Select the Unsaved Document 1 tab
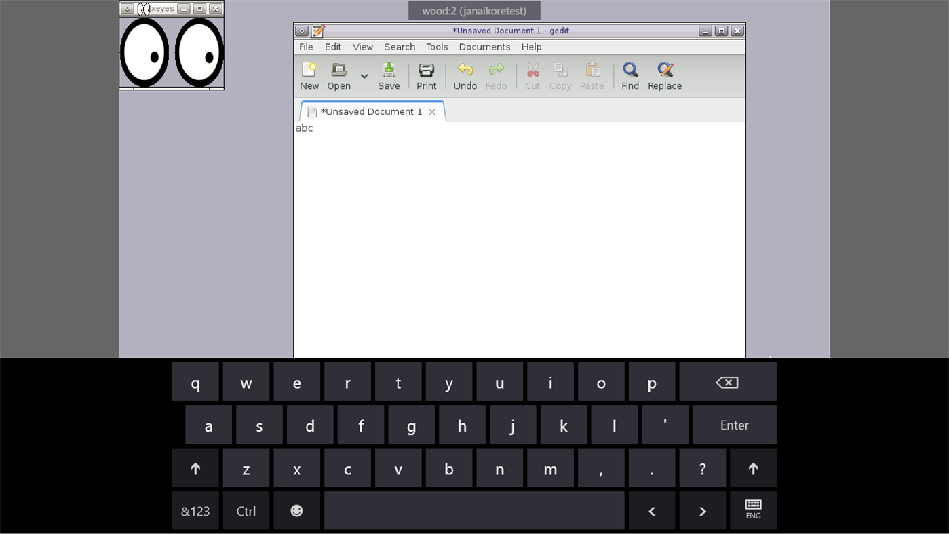 [370, 111]
